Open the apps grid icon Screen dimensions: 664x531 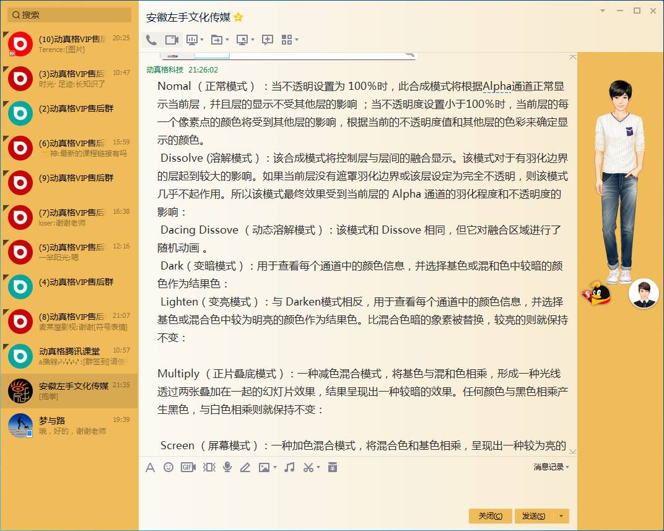click(287, 40)
